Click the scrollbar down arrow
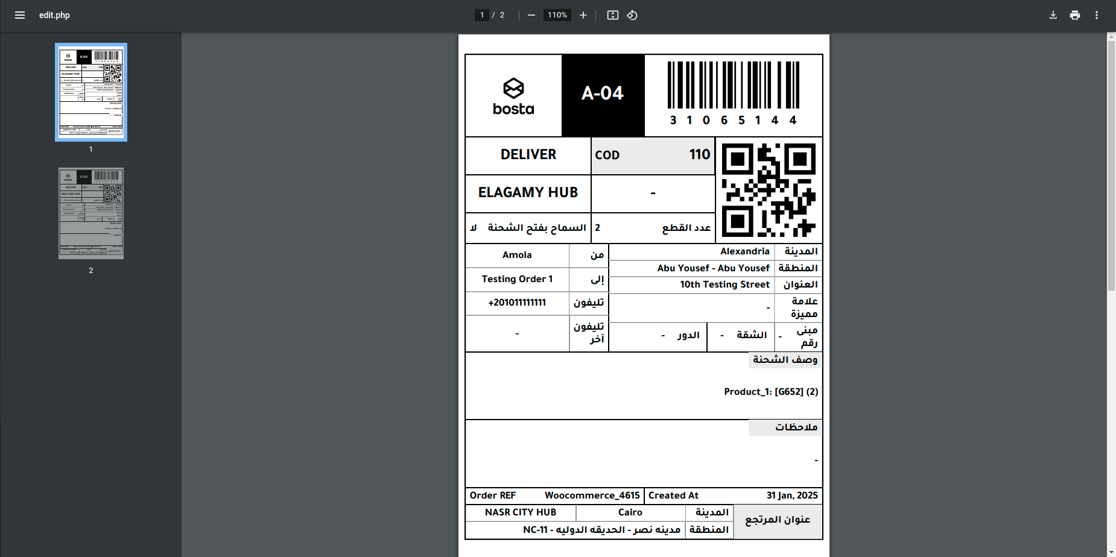Viewport: 1116px width, 557px height. pos(1111,552)
